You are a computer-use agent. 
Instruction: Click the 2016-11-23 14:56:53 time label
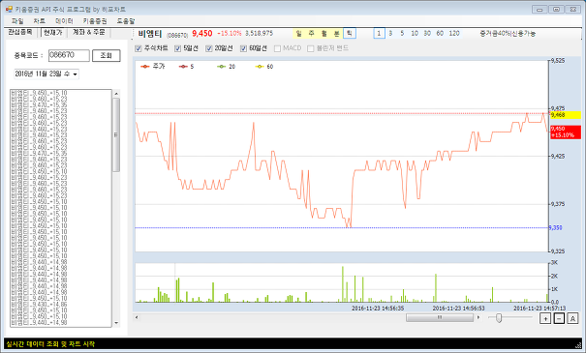point(458,309)
